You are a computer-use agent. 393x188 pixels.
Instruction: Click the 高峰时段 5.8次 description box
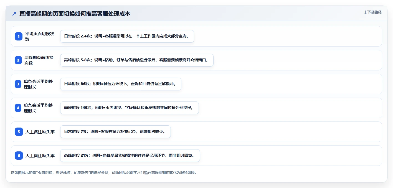coord(137,60)
